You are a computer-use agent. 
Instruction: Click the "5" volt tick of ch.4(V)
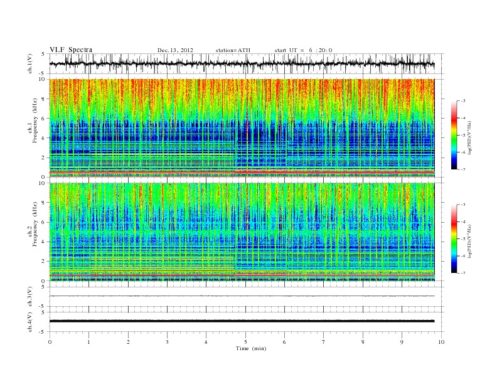43,312
